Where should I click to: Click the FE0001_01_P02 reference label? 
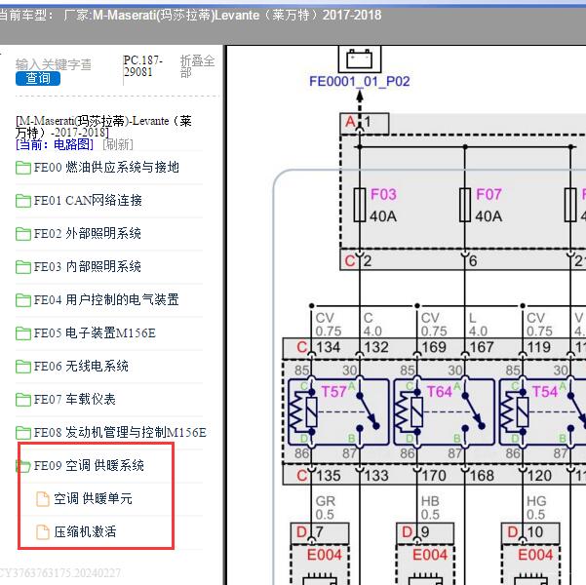pos(360,82)
